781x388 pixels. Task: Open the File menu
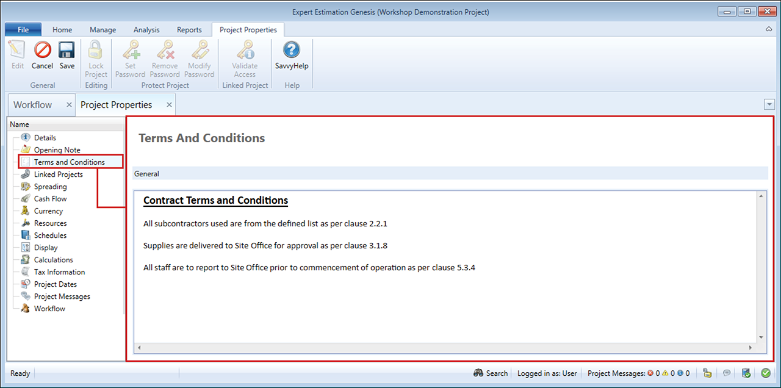[x=23, y=29]
